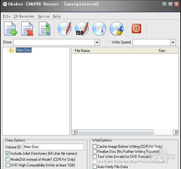Click the Burn ISO image icon

82,29
